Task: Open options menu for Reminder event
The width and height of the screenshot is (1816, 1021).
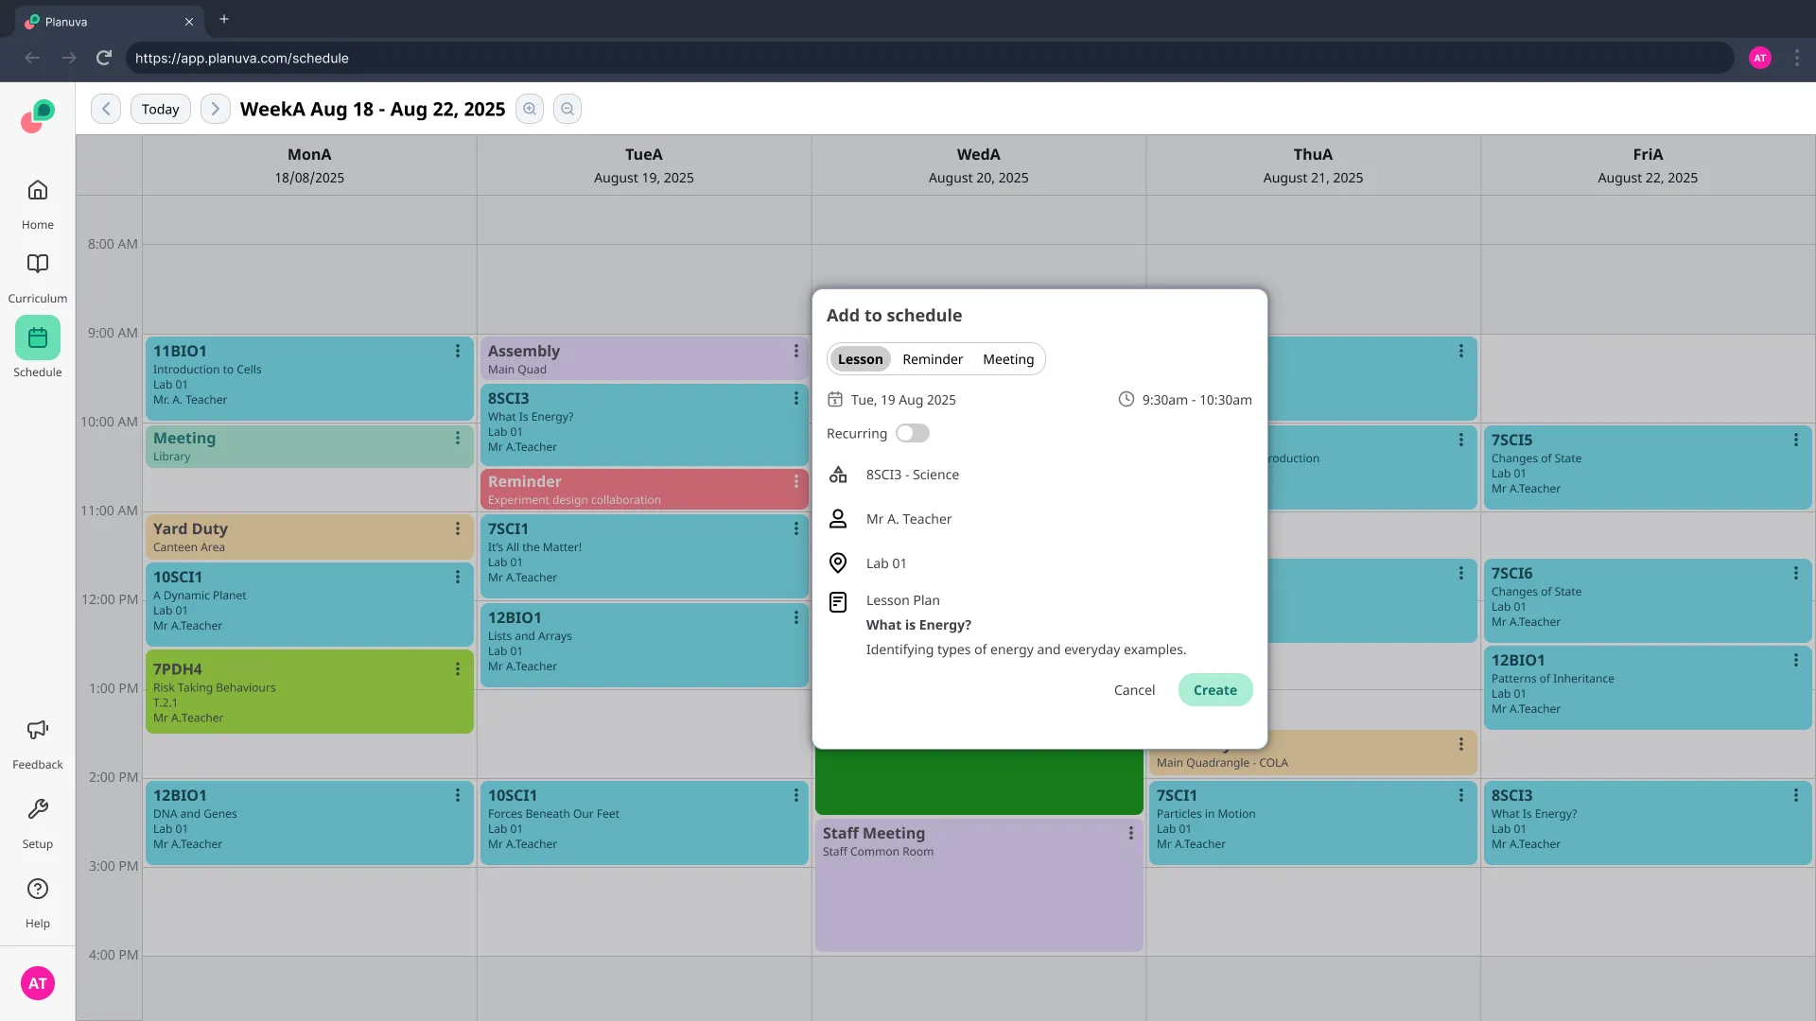Action: coord(796,481)
